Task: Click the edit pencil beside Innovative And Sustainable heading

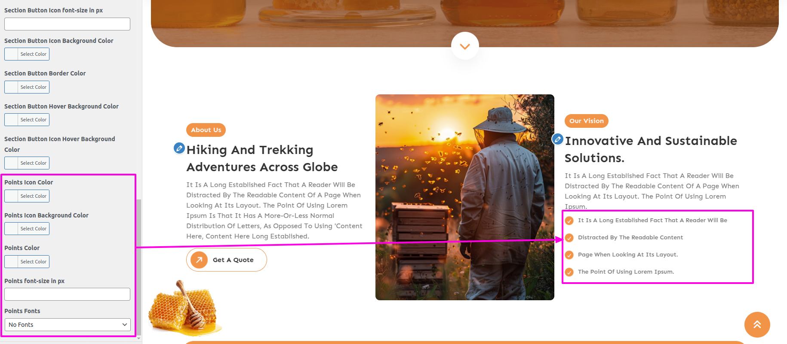Action: pyautogui.click(x=557, y=139)
